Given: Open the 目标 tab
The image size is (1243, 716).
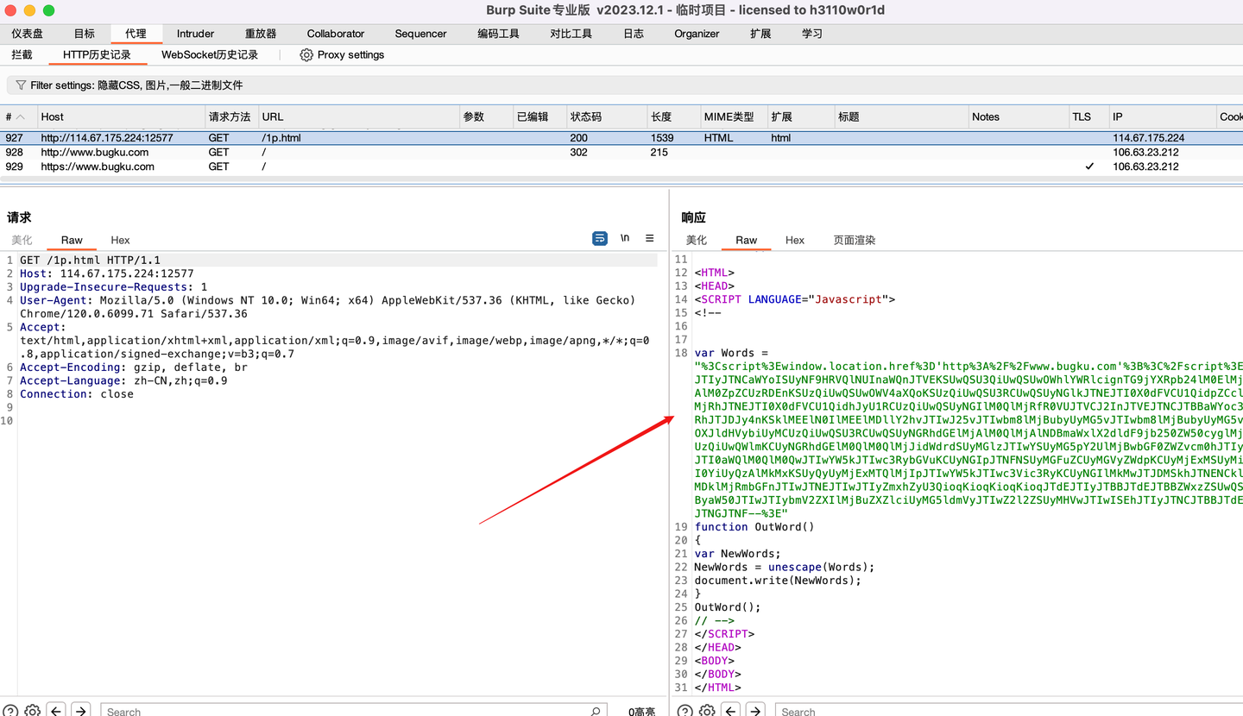Looking at the screenshot, I should 85,34.
